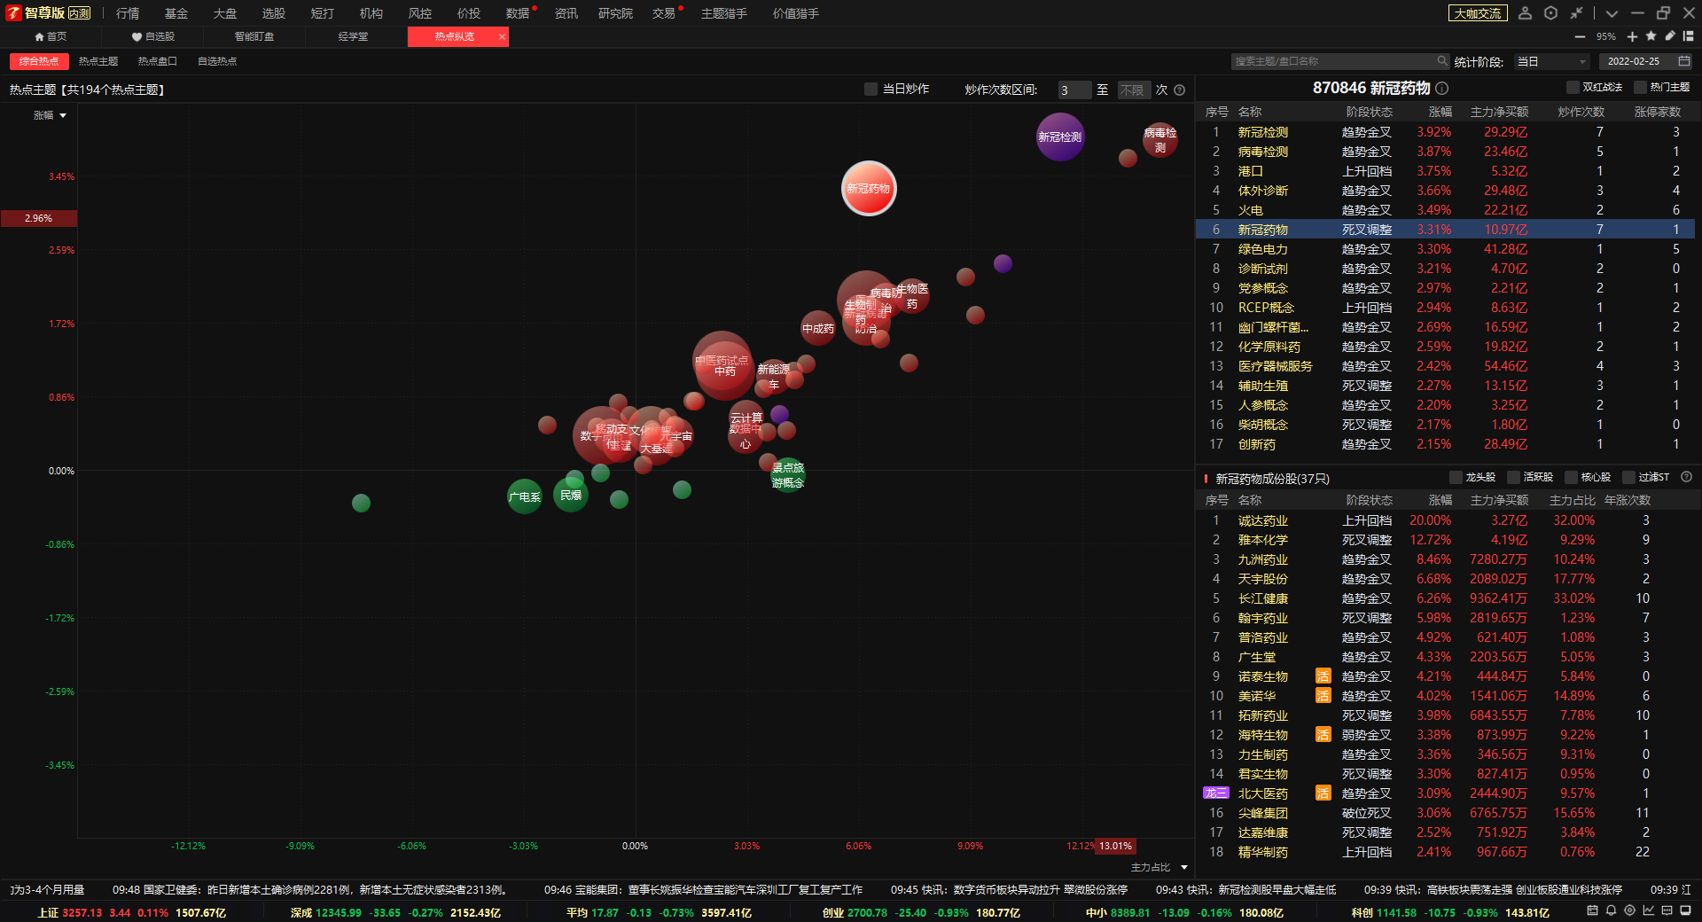This screenshot has height=922, width=1702.
Task: Enable the 当日炒作 checkbox
Action: [871, 90]
